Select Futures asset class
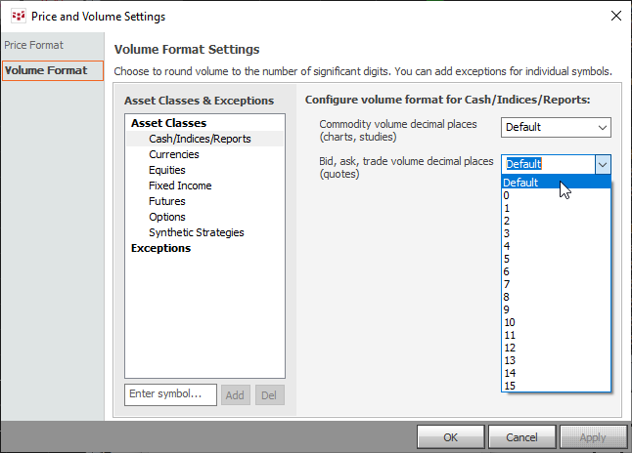 [x=166, y=201]
